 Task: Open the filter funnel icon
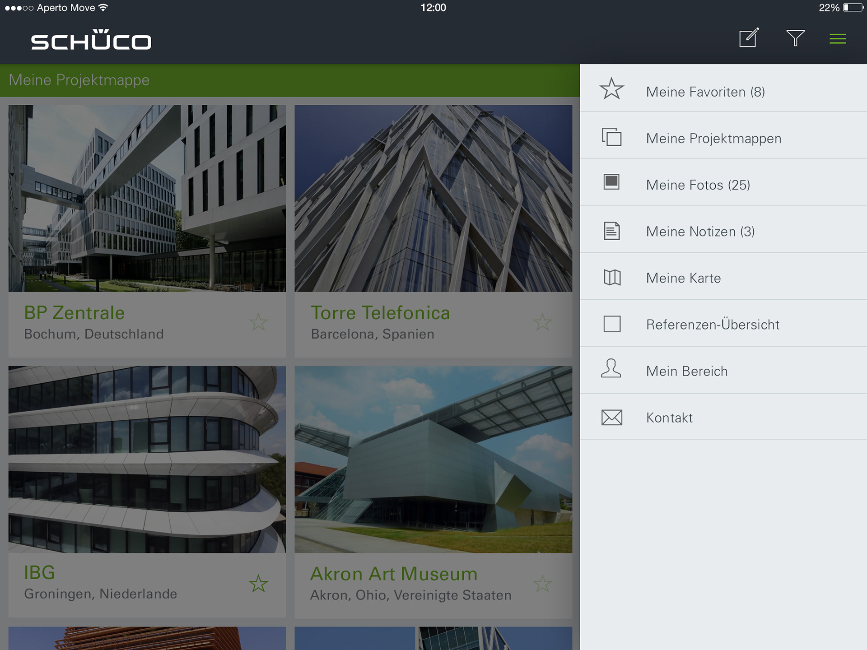click(x=795, y=38)
